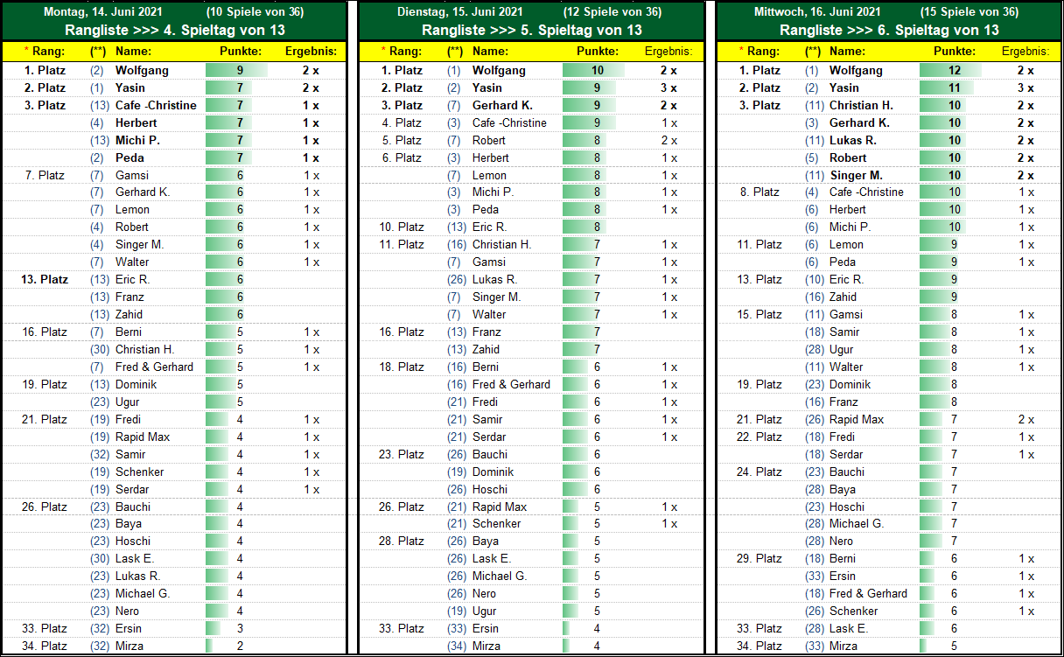Image resolution: width=1064 pixels, height=657 pixels.
Task: Click 'Lask E.' in the Mittwoch table
Action: click(x=848, y=628)
